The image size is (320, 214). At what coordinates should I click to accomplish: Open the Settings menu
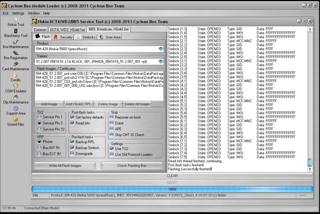click(x=18, y=13)
